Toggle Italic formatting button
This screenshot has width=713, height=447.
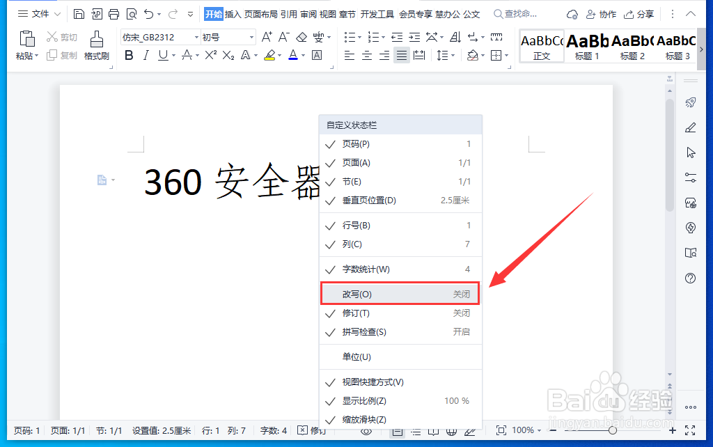(x=146, y=56)
